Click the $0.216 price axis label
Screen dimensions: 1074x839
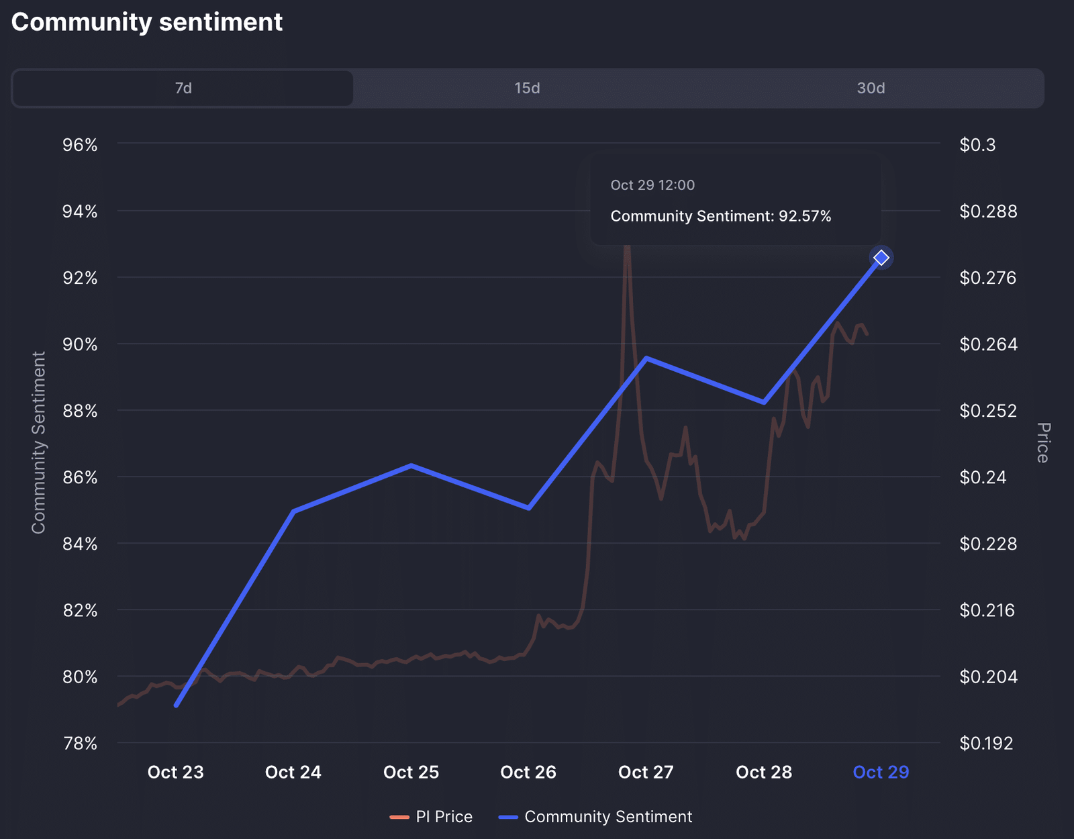(987, 610)
